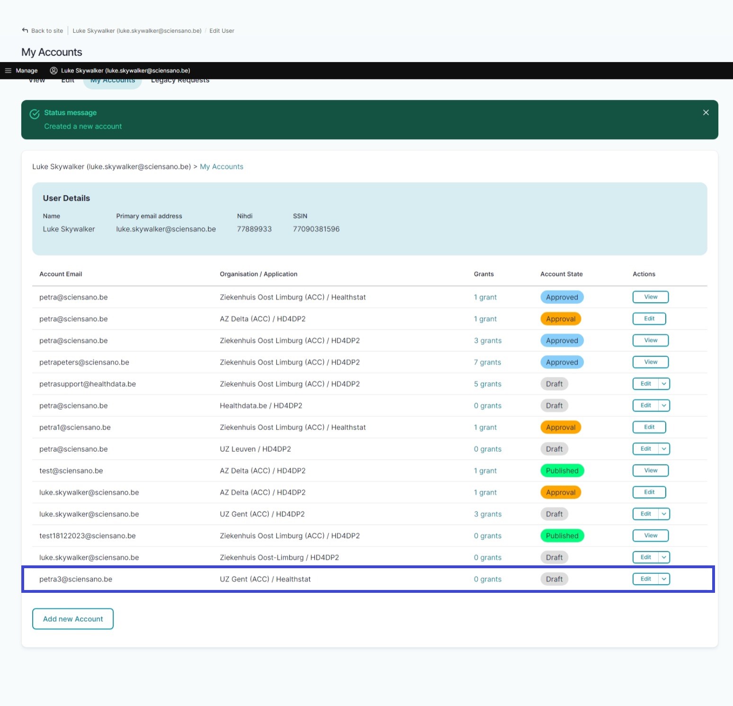Screen dimensions: 733x706
Task: Expand Edit chevron for Healthdata.be / HD4DP2 row
Action: [x=664, y=405]
